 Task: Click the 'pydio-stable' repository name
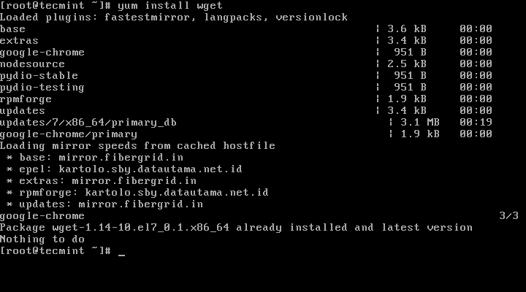[x=39, y=76]
